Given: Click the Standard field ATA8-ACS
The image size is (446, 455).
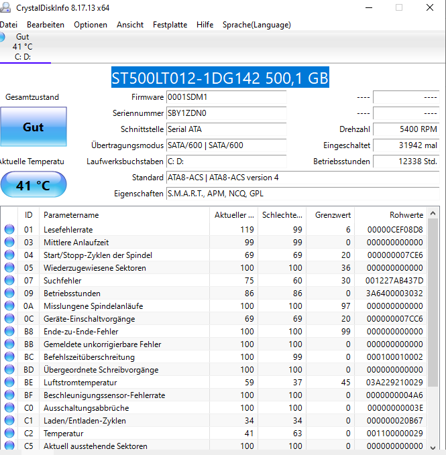Looking at the screenshot, I should tap(303, 178).
